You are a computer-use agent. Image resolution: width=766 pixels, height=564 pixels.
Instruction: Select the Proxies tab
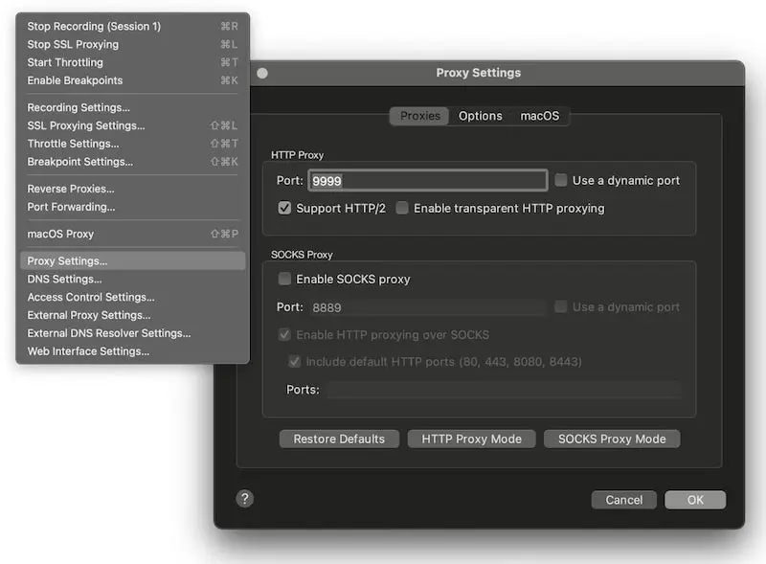coord(419,116)
